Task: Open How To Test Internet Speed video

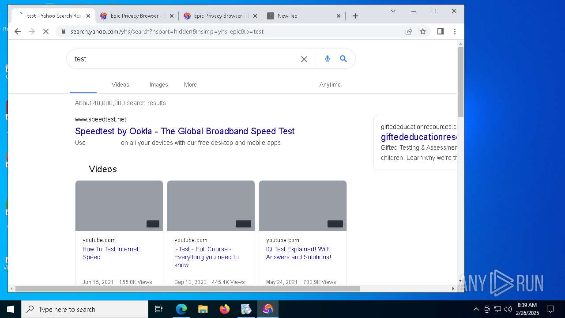Action: [x=110, y=253]
